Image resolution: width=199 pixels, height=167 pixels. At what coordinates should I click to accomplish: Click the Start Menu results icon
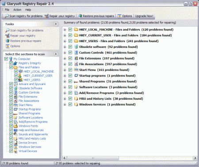coord(76,70)
